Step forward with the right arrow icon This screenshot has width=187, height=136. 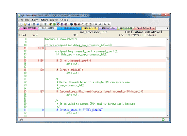105,24
